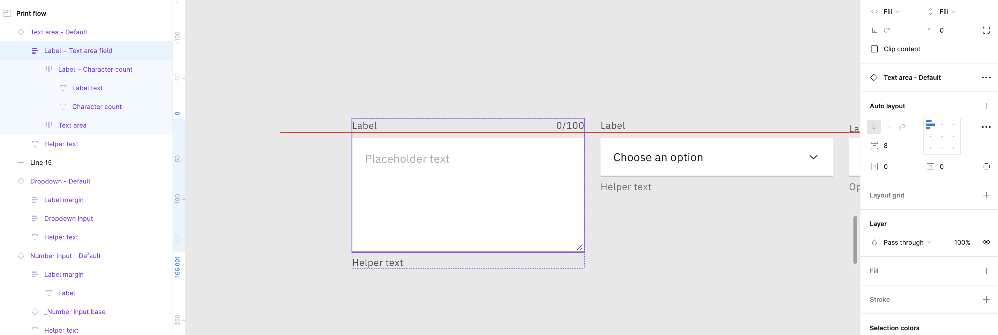
Task: Select the Character count layer in layers panel
Action: [x=96, y=107]
